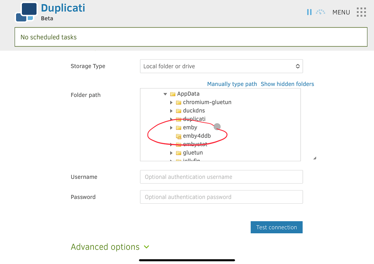Open the Storage Type dropdown

tap(221, 66)
